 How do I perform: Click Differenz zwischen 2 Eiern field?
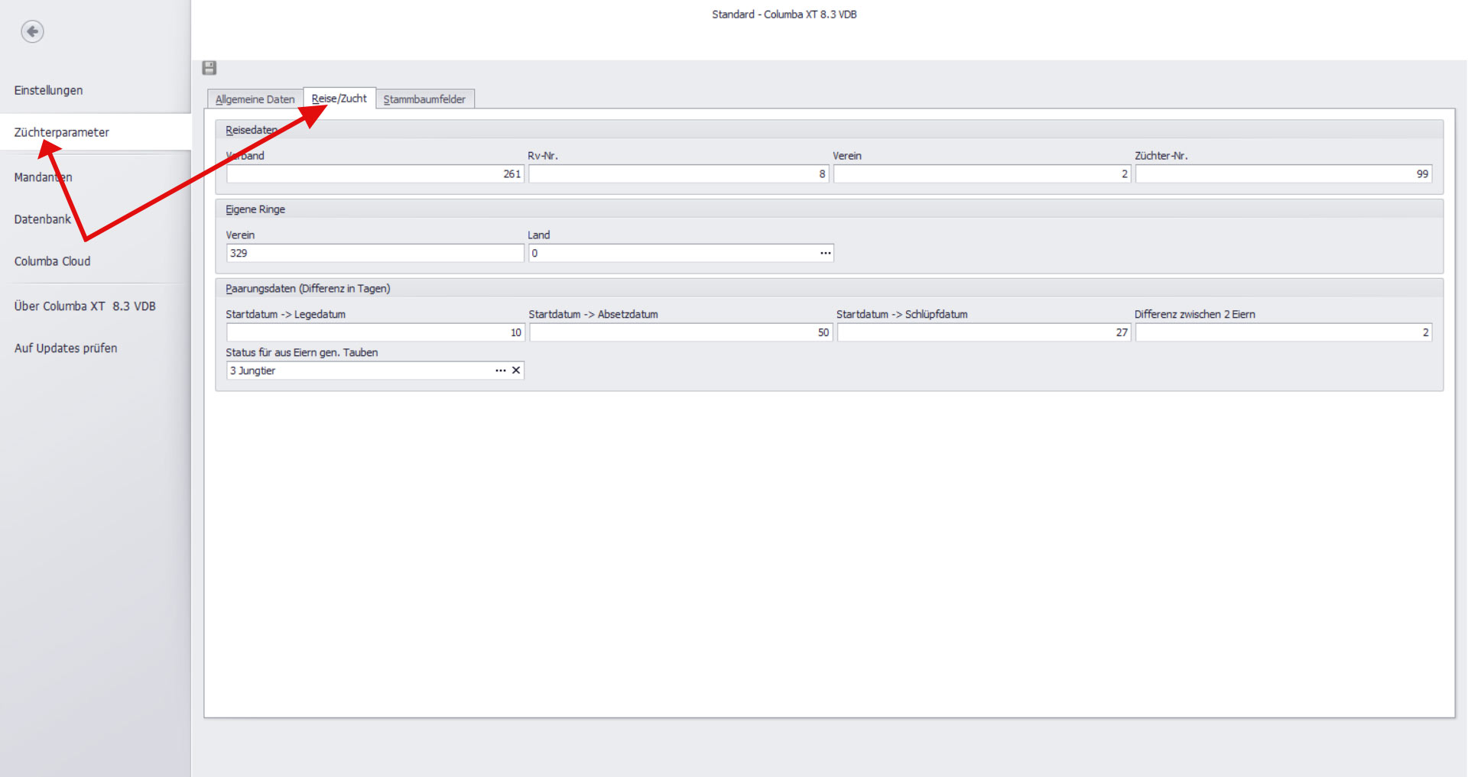(x=1282, y=332)
